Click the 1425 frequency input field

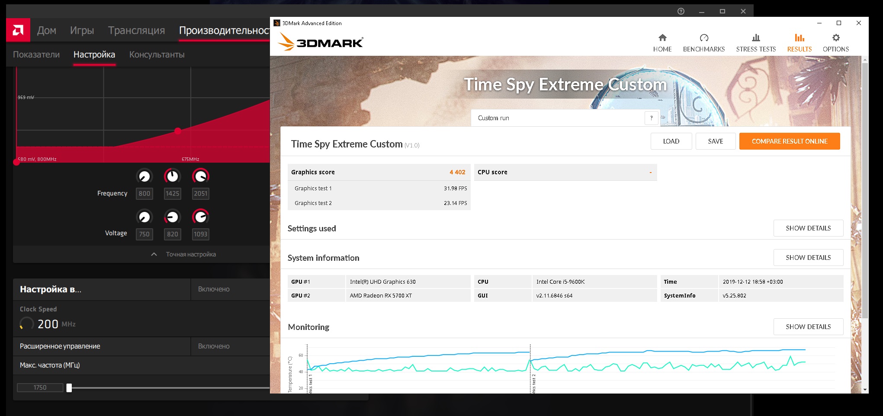[x=172, y=194]
